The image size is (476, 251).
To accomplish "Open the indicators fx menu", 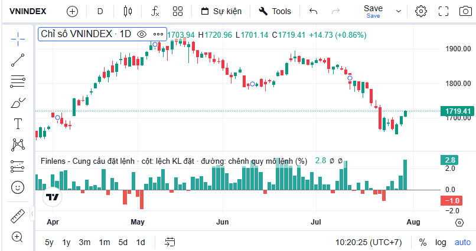I will tap(155, 12).
